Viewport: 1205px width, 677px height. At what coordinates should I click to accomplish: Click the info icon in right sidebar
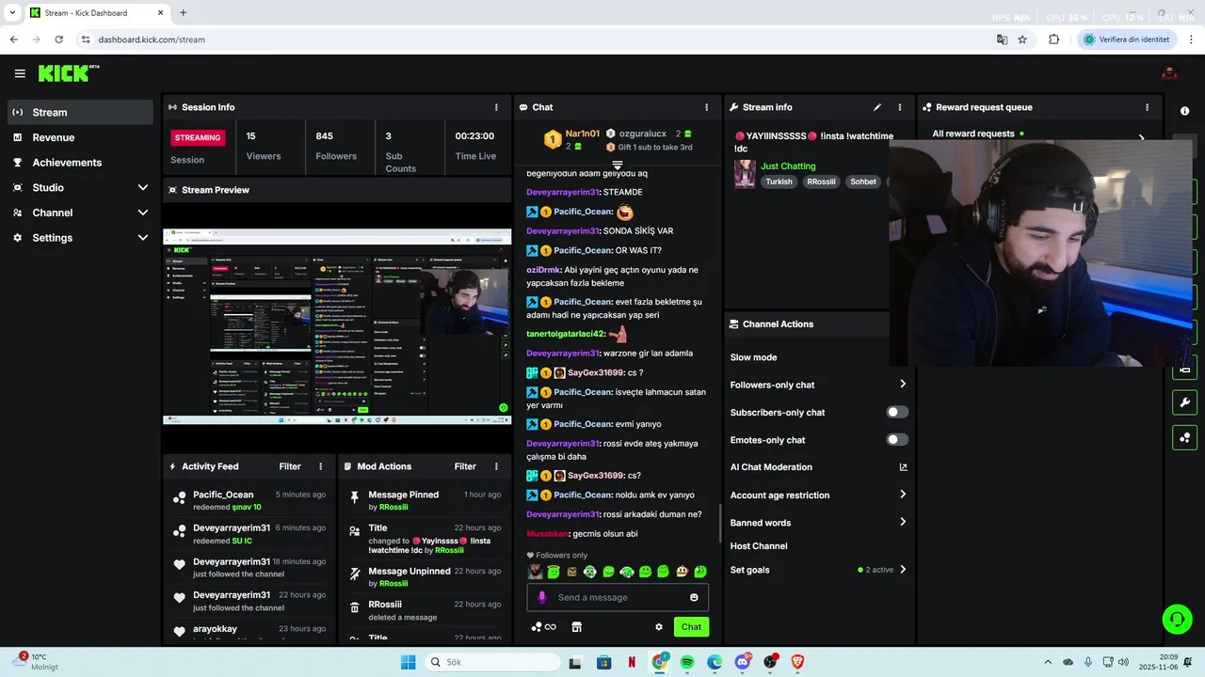1185,111
